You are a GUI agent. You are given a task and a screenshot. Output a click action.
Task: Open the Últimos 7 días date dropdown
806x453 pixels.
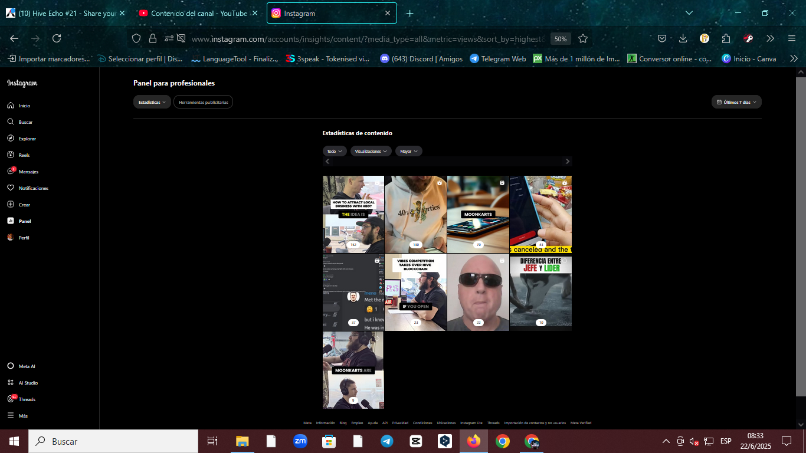click(x=736, y=102)
